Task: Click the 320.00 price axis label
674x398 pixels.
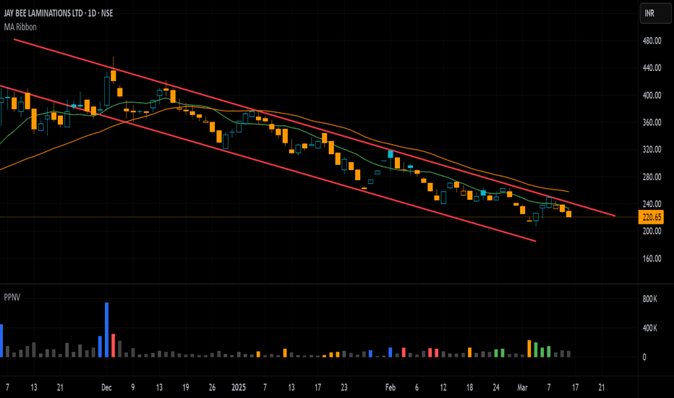Action: tap(652, 150)
